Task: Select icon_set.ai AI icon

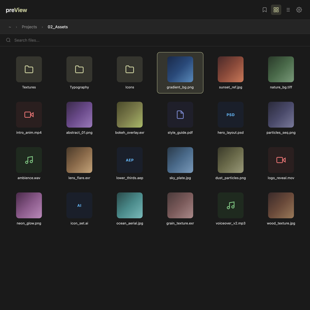Action: point(79,205)
